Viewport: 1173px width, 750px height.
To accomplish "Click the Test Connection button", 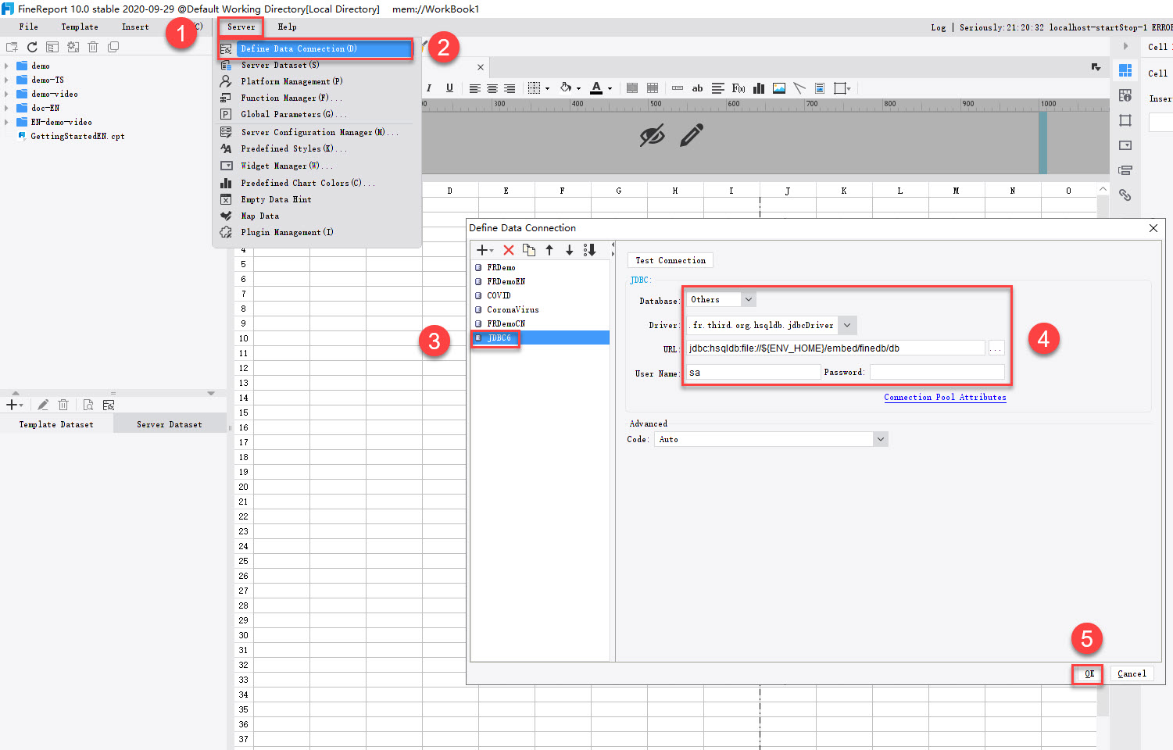I will (670, 259).
